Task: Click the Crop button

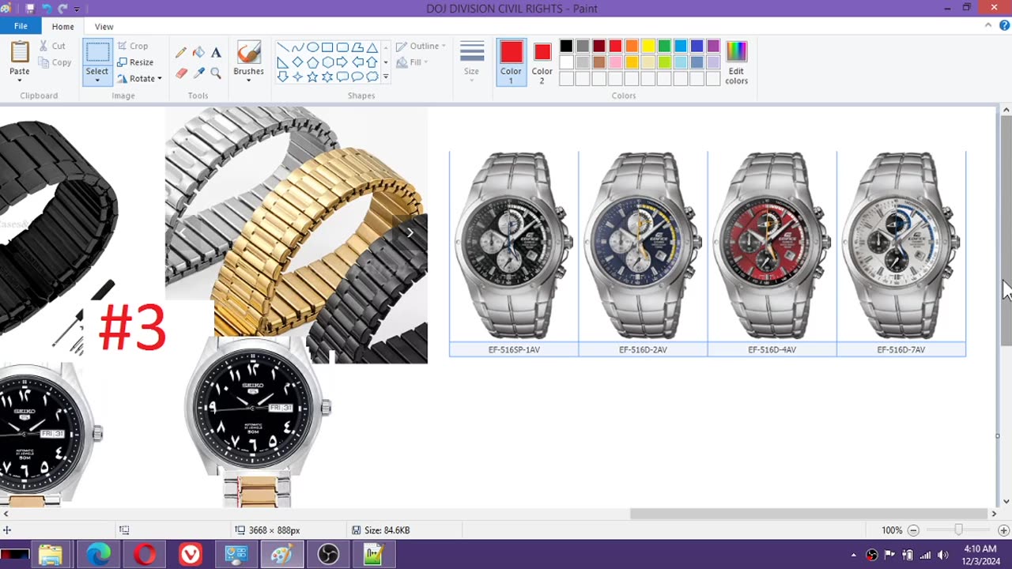Action: 133,46
